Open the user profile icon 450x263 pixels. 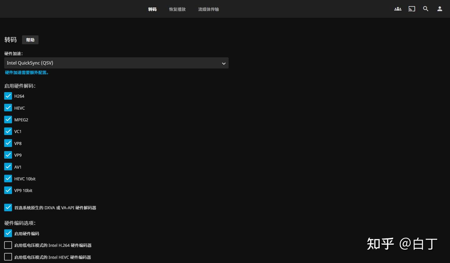[x=440, y=9]
